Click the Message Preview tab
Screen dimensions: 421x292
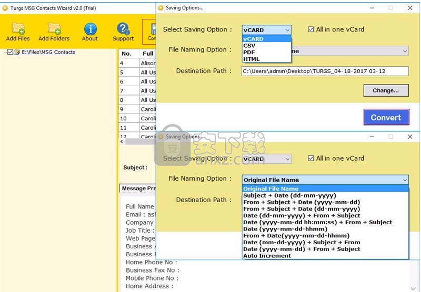[x=138, y=189]
